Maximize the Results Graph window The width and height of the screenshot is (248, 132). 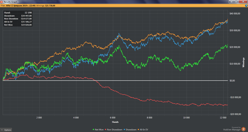click(236, 1)
